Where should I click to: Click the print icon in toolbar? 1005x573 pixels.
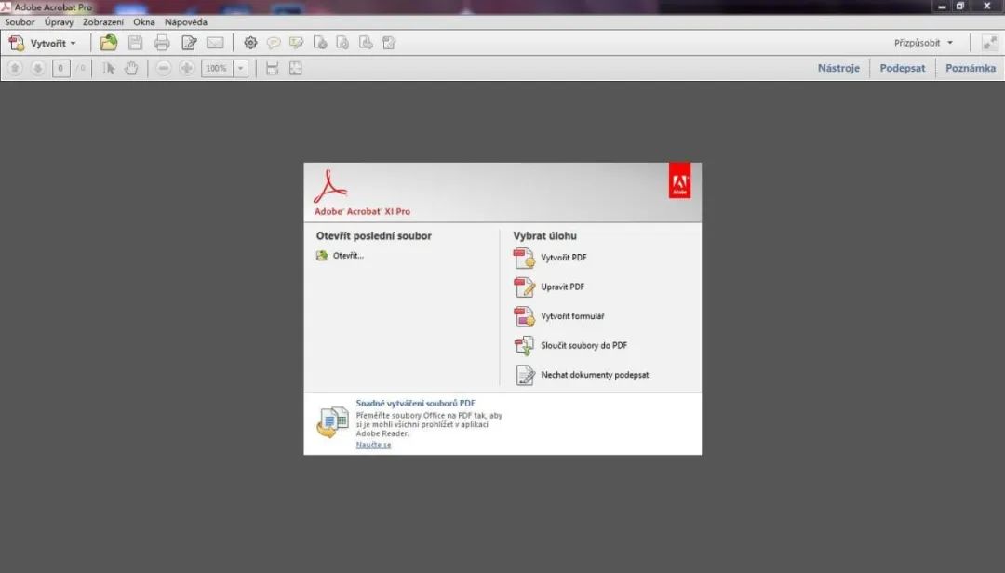point(162,42)
